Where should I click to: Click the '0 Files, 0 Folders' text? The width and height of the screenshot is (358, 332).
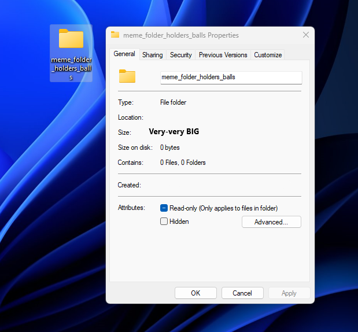tap(183, 163)
